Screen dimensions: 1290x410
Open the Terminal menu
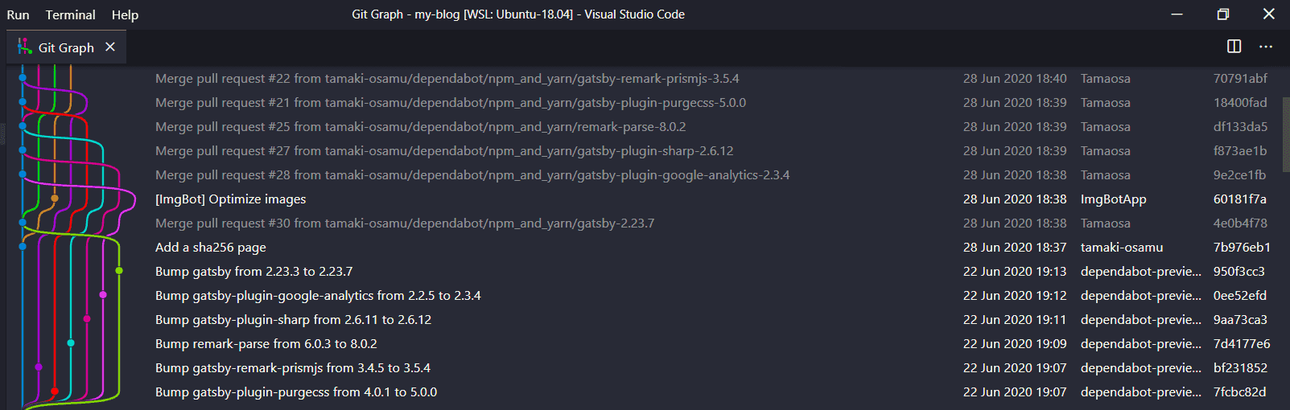tap(70, 14)
